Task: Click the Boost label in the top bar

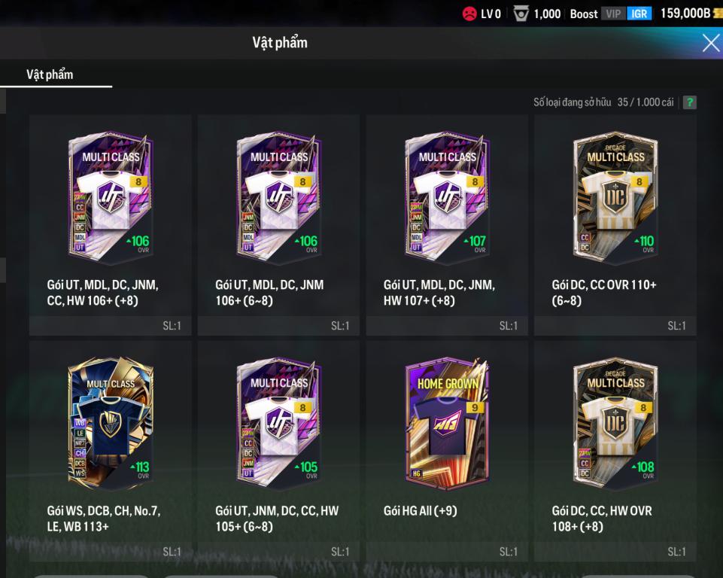Action: [x=584, y=14]
